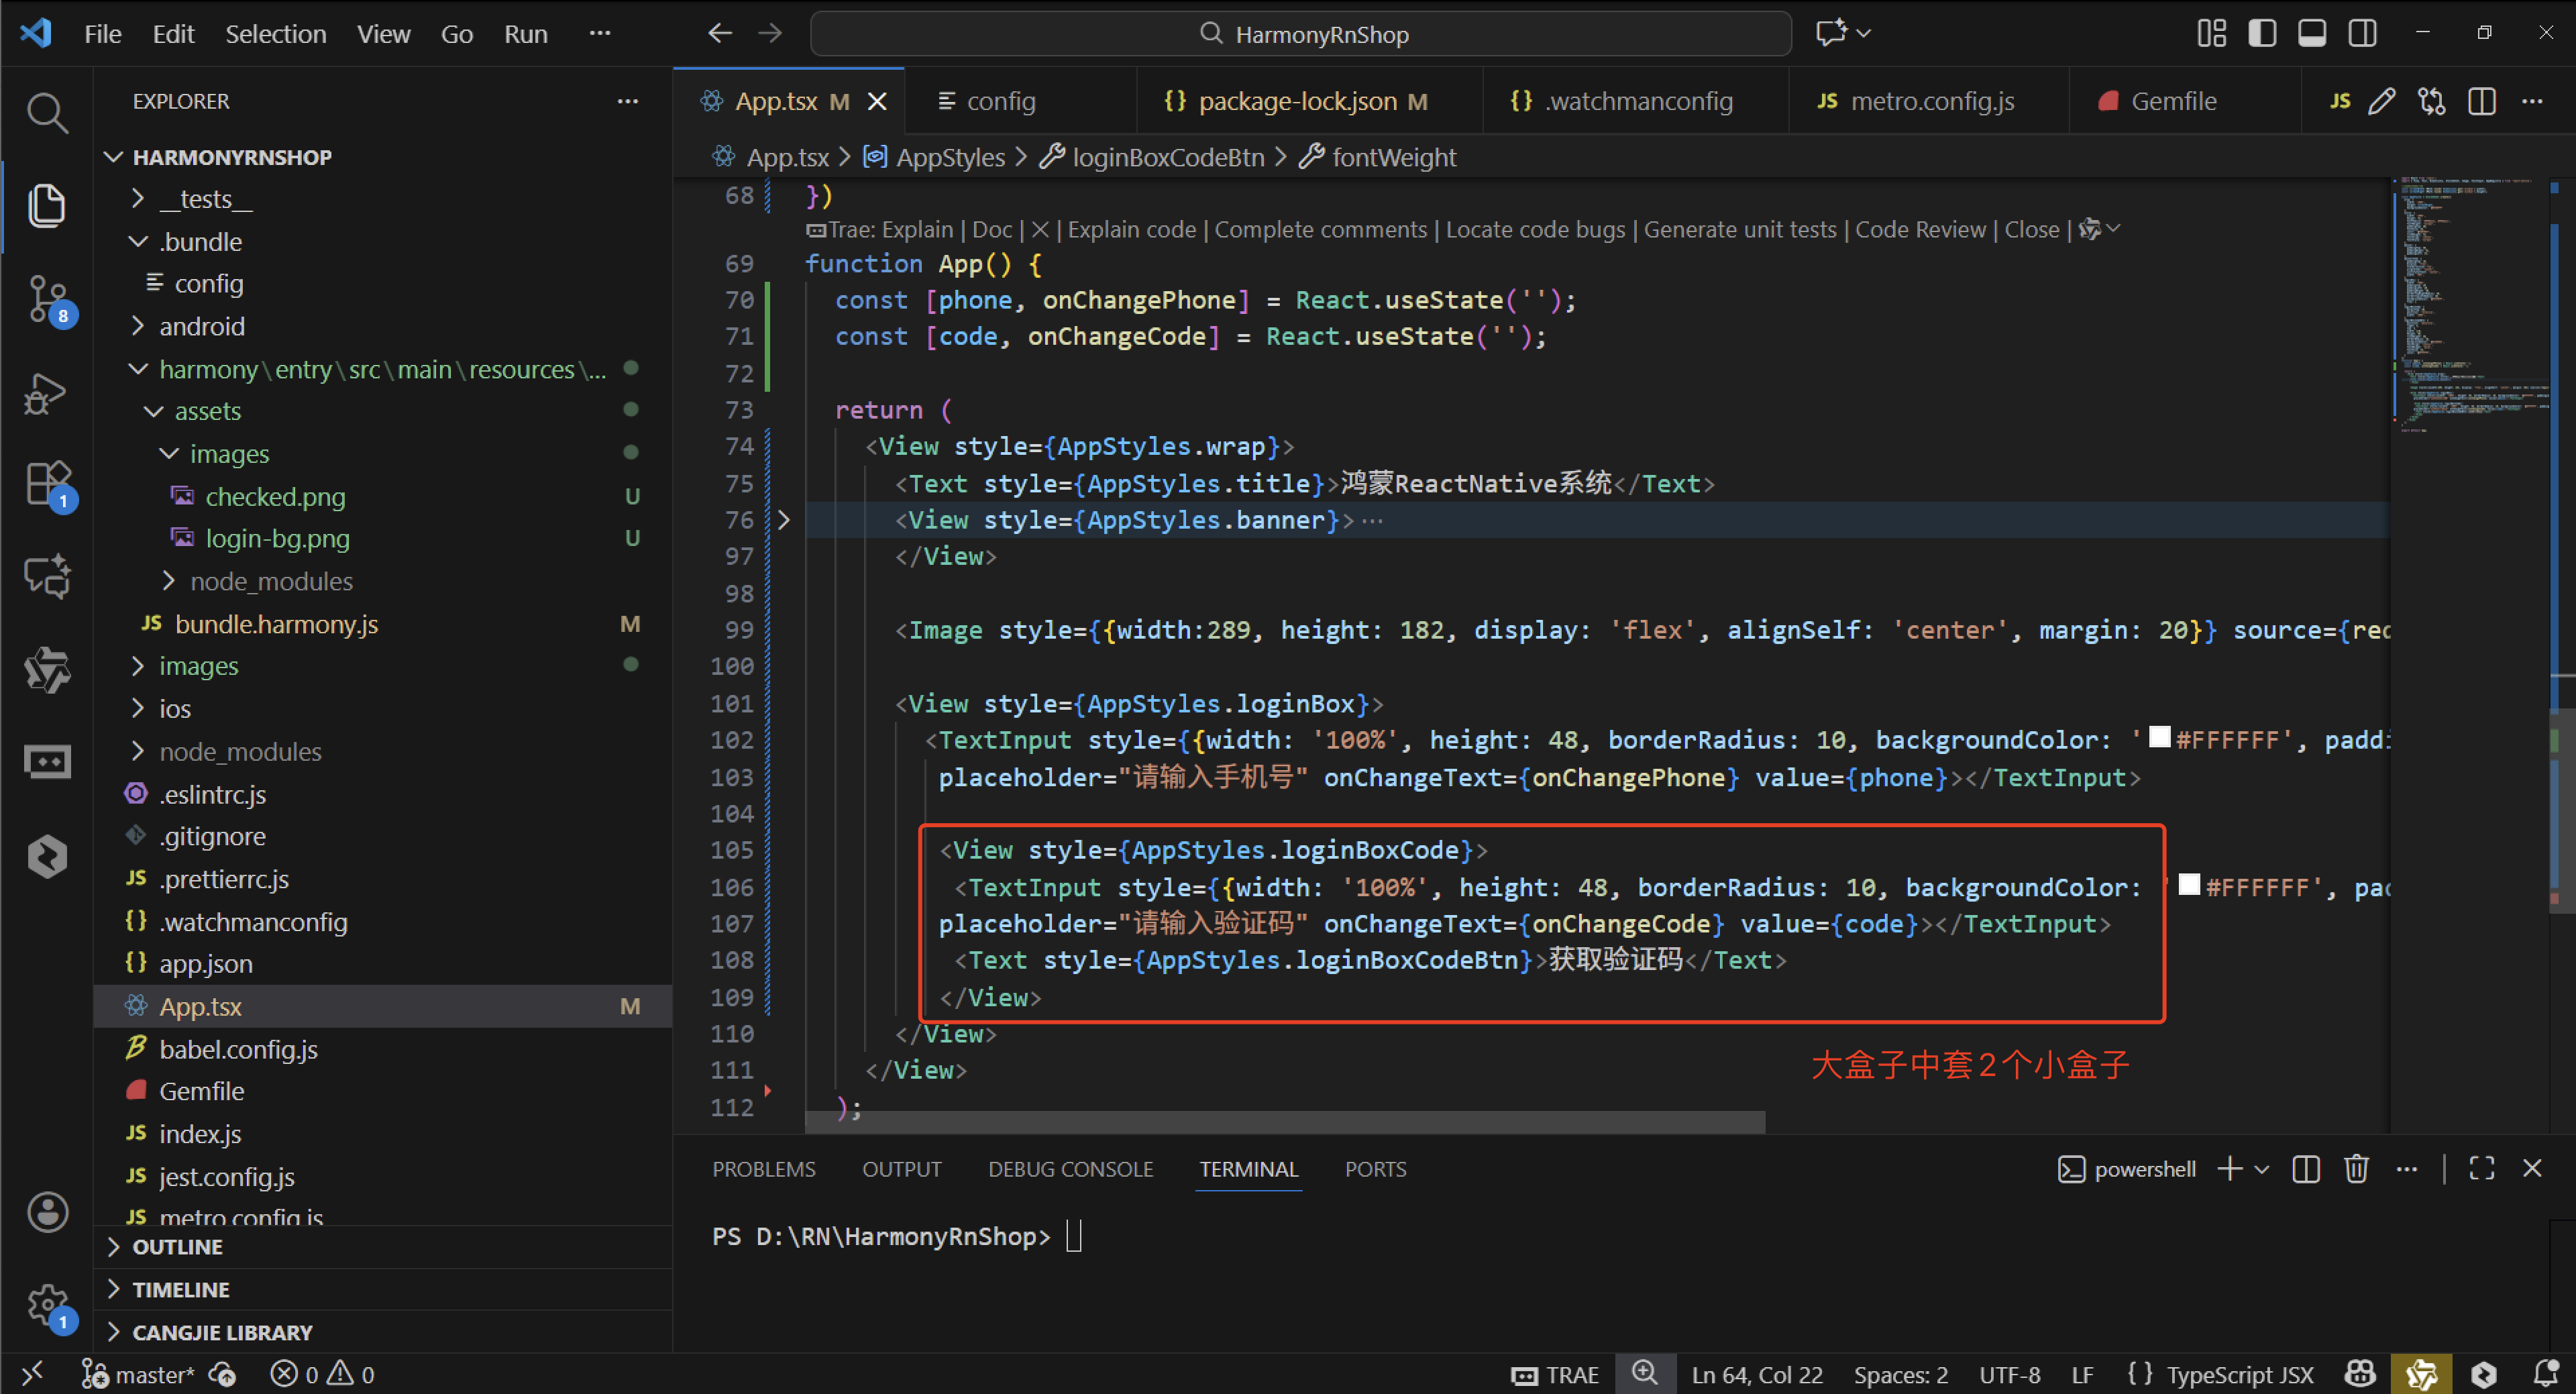Toggle the bottom panel visibility

[x=2312, y=33]
